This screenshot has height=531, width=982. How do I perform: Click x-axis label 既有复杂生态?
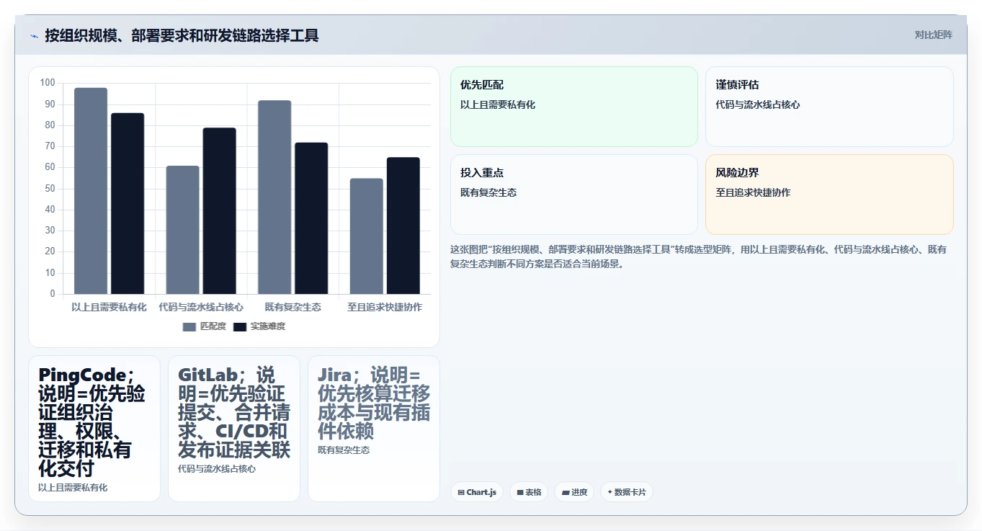[293, 307]
